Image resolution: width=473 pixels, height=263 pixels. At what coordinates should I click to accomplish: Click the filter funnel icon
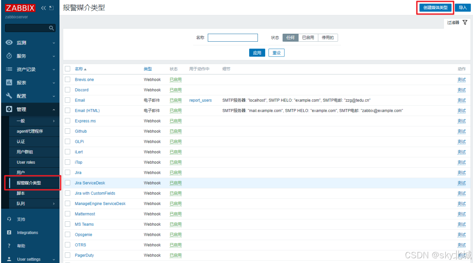coord(465,22)
